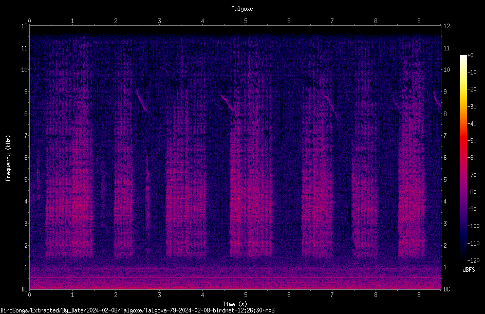
Task: Click the Talgoxe title at top
Action: (x=242, y=9)
